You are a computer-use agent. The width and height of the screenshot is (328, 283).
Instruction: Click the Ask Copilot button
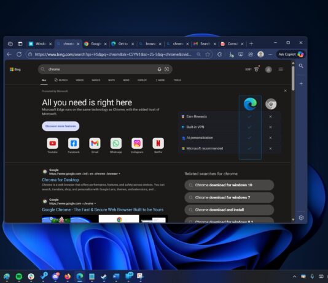point(291,55)
